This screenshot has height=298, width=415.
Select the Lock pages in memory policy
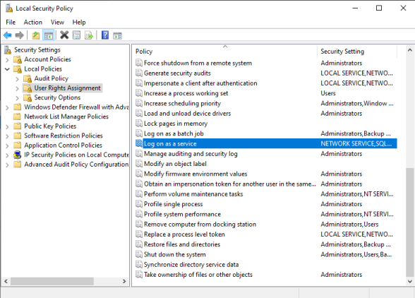(176, 124)
